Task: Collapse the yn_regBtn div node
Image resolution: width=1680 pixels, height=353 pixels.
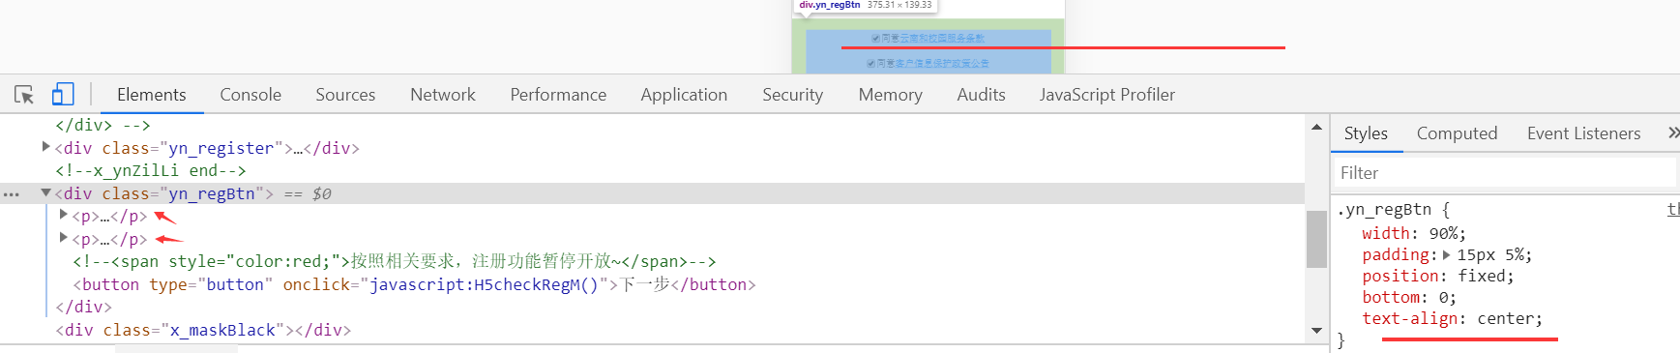Action: 45,192
